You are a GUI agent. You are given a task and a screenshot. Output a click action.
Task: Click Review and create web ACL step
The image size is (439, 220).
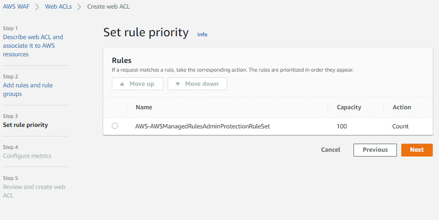click(x=34, y=191)
